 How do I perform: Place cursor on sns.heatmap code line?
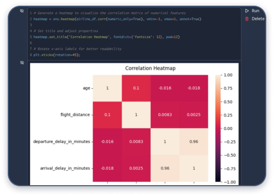pos(117,19)
